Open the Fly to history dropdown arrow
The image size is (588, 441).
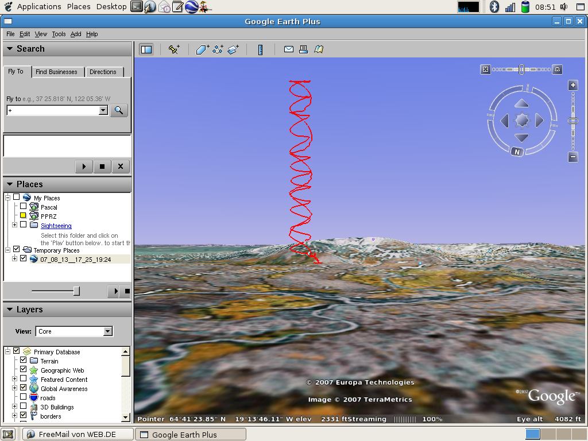pos(103,110)
